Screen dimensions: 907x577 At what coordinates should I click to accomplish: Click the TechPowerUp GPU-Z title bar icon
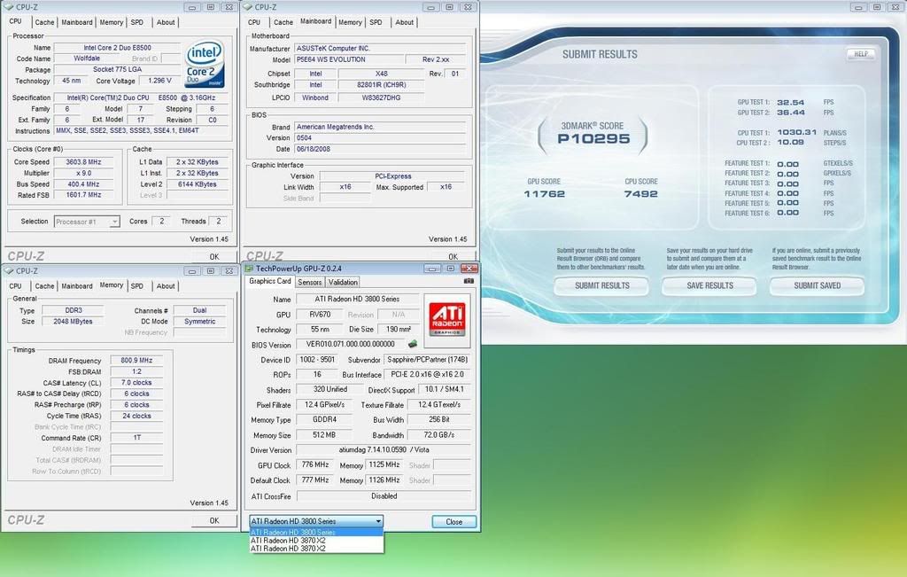(x=249, y=269)
